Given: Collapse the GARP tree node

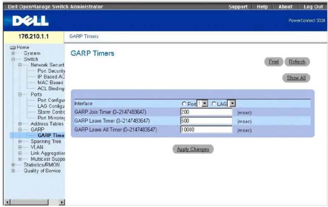Looking at the screenshot, I should (x=20, y=130).
